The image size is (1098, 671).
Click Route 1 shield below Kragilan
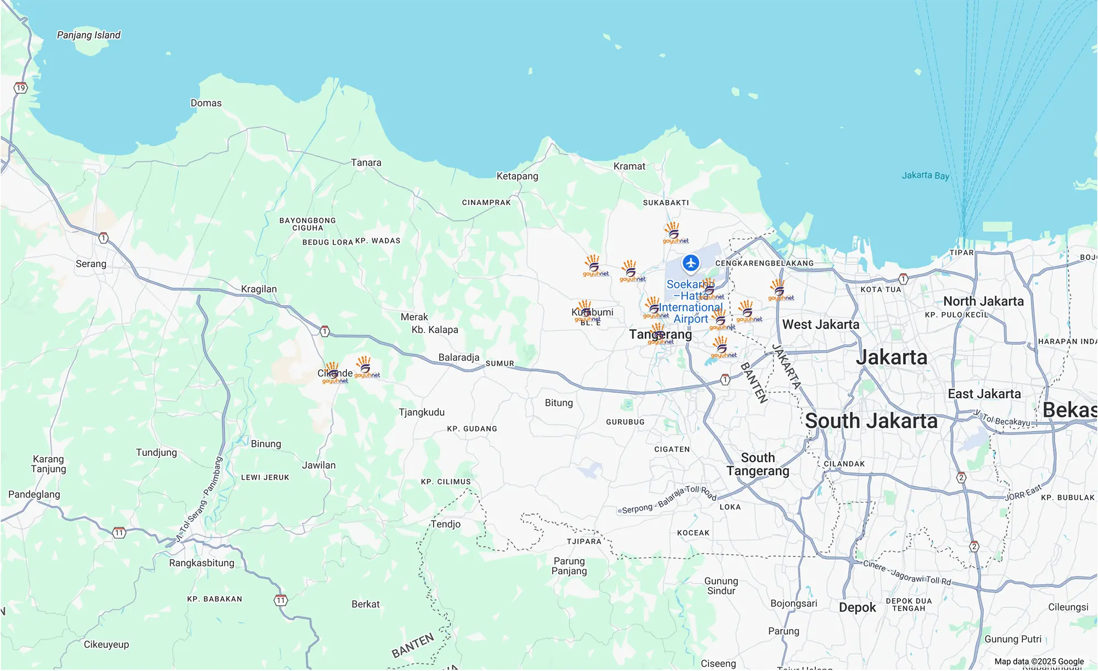tap(324, 331)
